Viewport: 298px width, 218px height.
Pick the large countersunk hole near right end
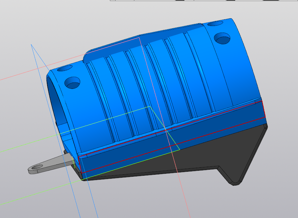point(222,38)
